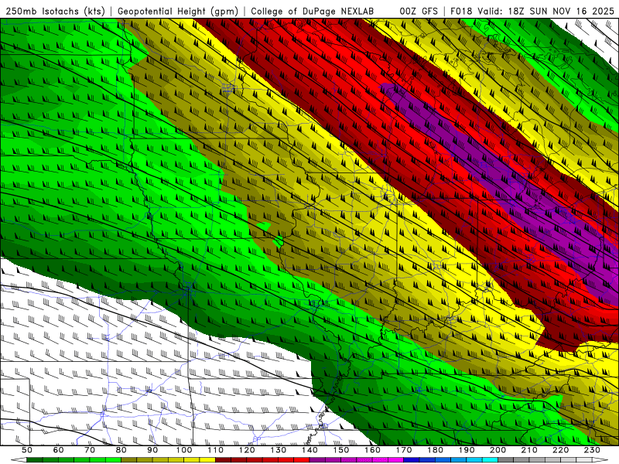Click the 150 value on the color scale
The height and width of the screenshot is (464, 619).
(x=341, y=450)
